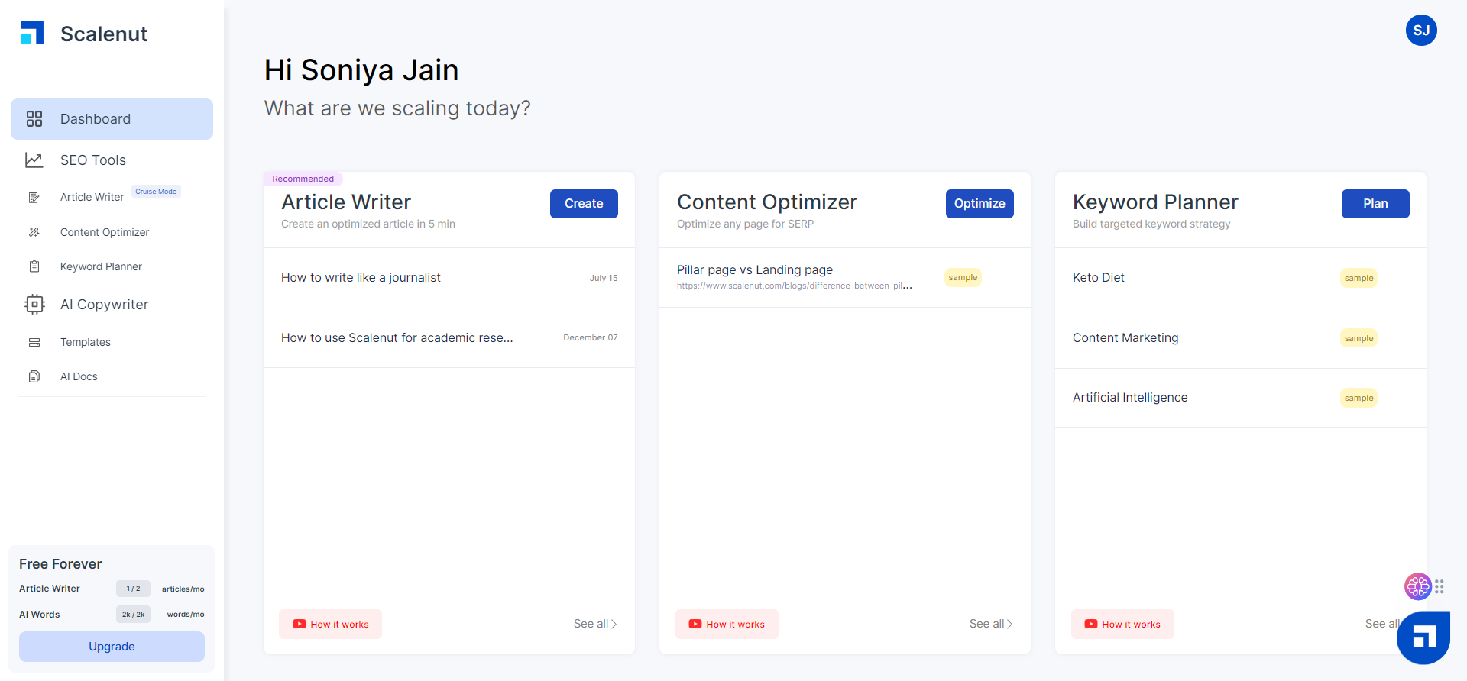
Task: Click the Scalenut logo icon
Action: pyautogui.click(x=32, y=33)
